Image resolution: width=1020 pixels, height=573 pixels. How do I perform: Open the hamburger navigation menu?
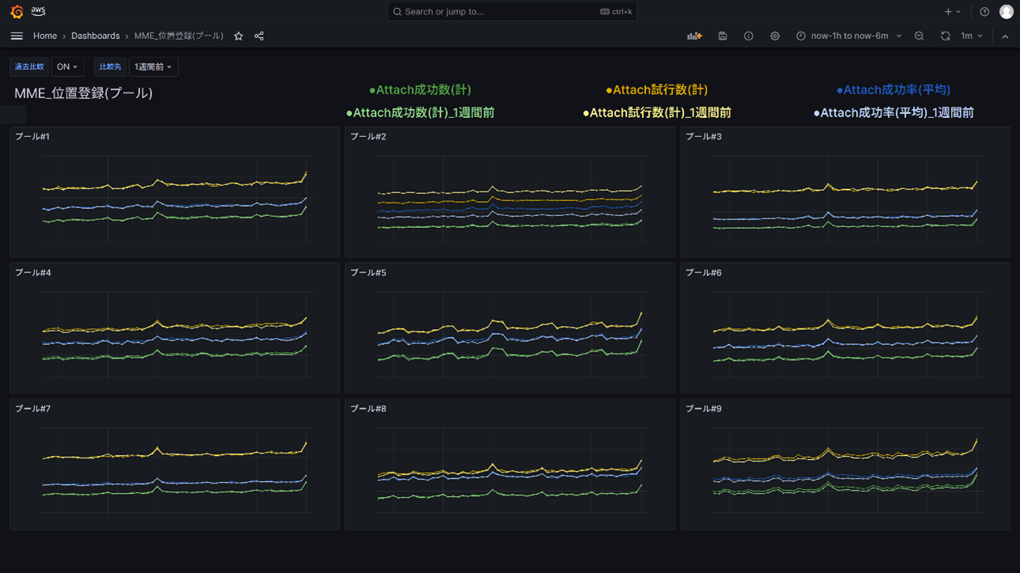(17, 36)
